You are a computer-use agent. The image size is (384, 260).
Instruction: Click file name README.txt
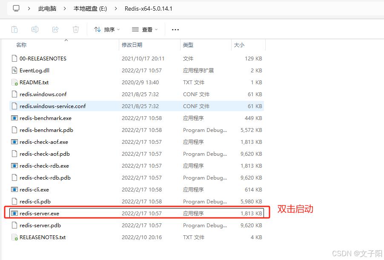click(x=34, y=83)
